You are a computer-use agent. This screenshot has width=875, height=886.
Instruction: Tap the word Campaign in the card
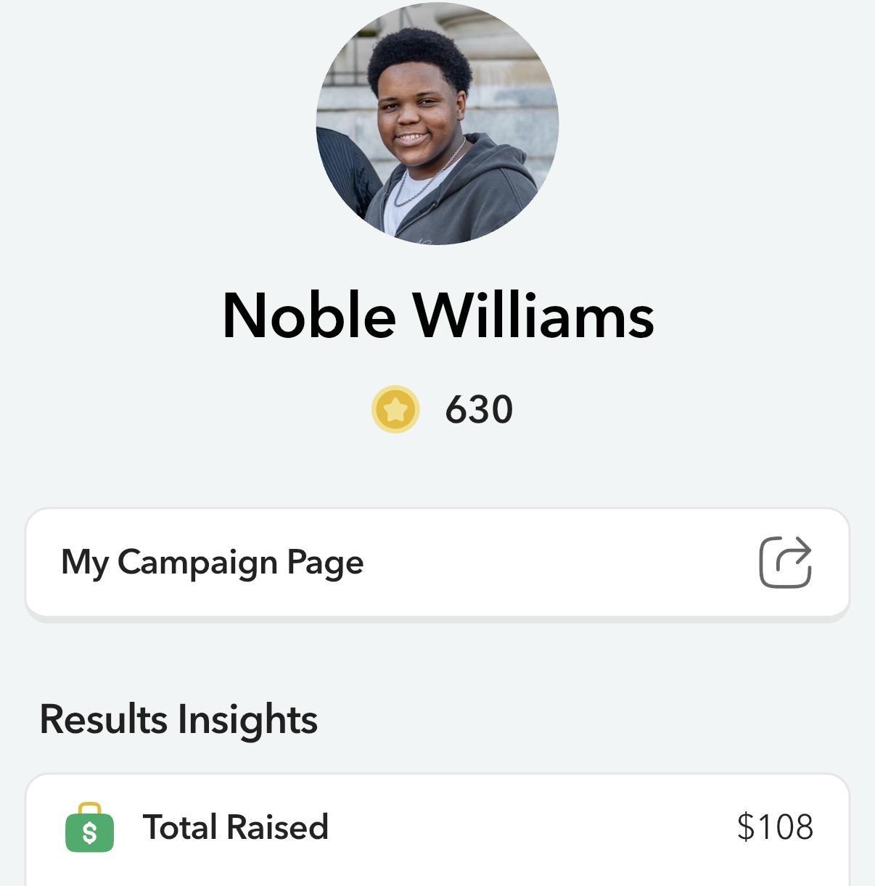(x=197, y=563)
